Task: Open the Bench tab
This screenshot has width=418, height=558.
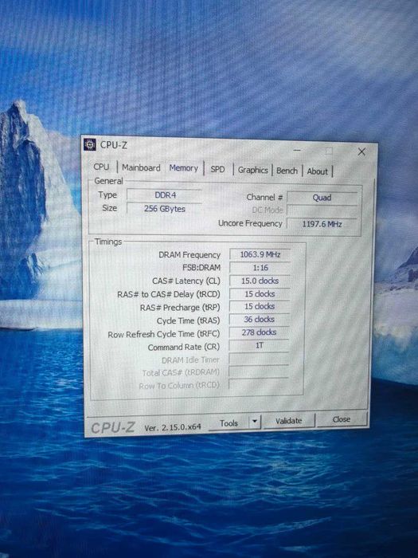Action: (x=287, y=171)
